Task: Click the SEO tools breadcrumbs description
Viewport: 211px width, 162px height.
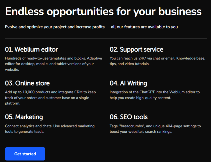Action: tap(155, 128)
